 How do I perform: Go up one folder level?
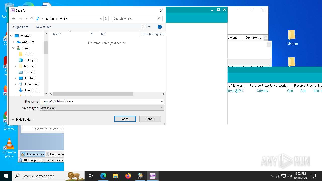(32, 19)
